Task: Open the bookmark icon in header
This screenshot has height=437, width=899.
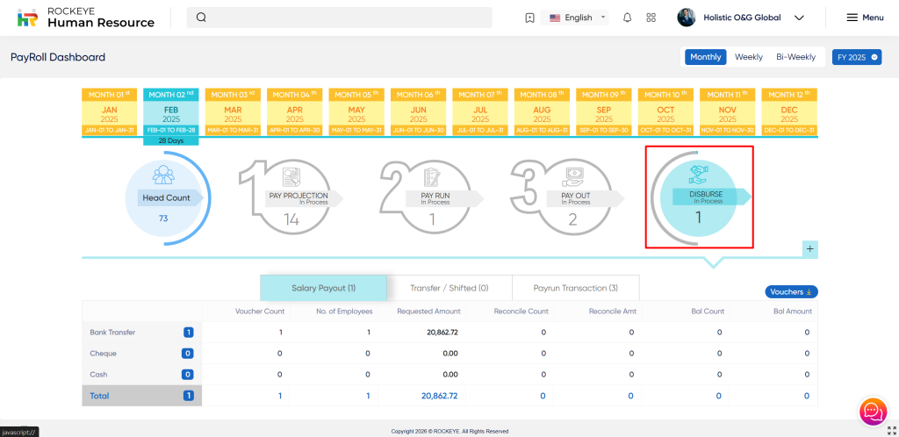Action: point(529,18)
